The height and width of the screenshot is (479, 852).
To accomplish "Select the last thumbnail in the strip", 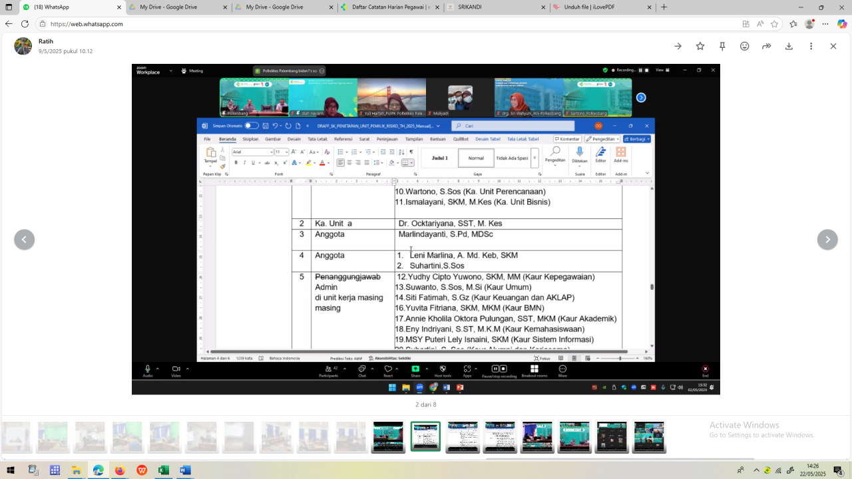I will click(x=649, y=437).
